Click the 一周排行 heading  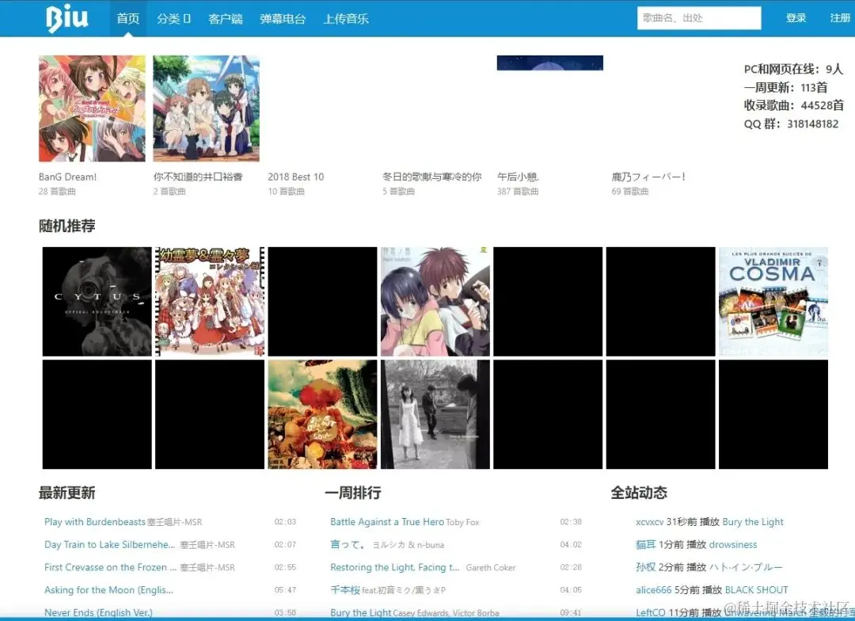pyautogui.click(x=353, y=493)
